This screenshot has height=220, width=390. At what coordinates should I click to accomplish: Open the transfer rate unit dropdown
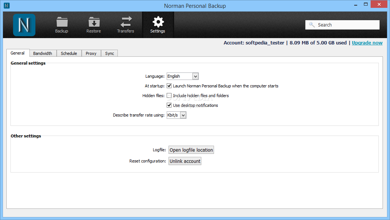pyautogui.click(x=176, y=115)
